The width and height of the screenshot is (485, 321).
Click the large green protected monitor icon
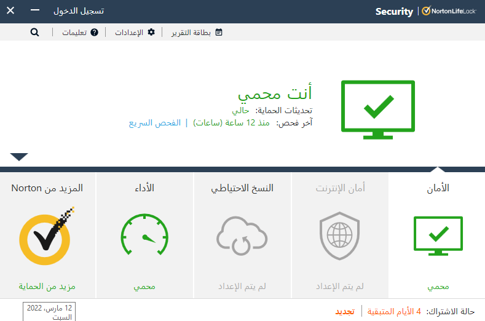[x=378, y=109]
